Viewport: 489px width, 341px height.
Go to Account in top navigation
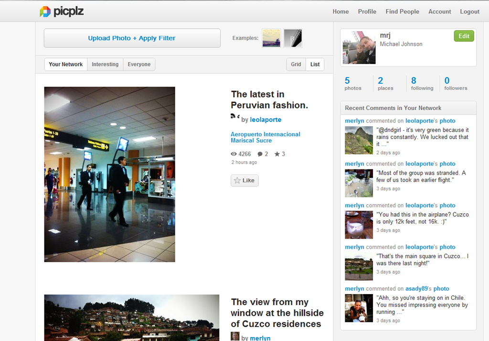(x=439, y=11)
